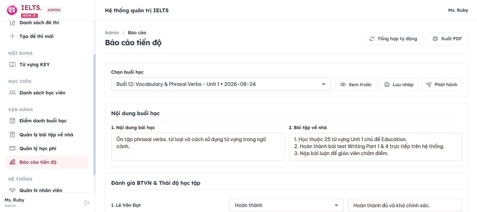Click the Nội dung bài học text area
Image resolution: width=477 pixels, height=212 pixels.
coord(198,147)
